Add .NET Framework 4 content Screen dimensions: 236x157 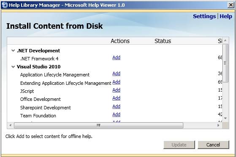click(x=117, y=57)
